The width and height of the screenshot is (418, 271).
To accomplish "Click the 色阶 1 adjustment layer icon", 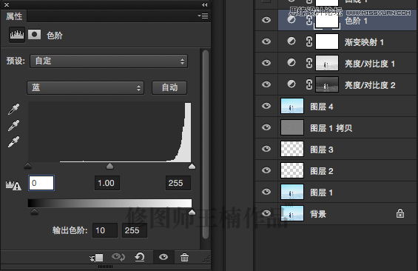I will click(x=291, y=19).
